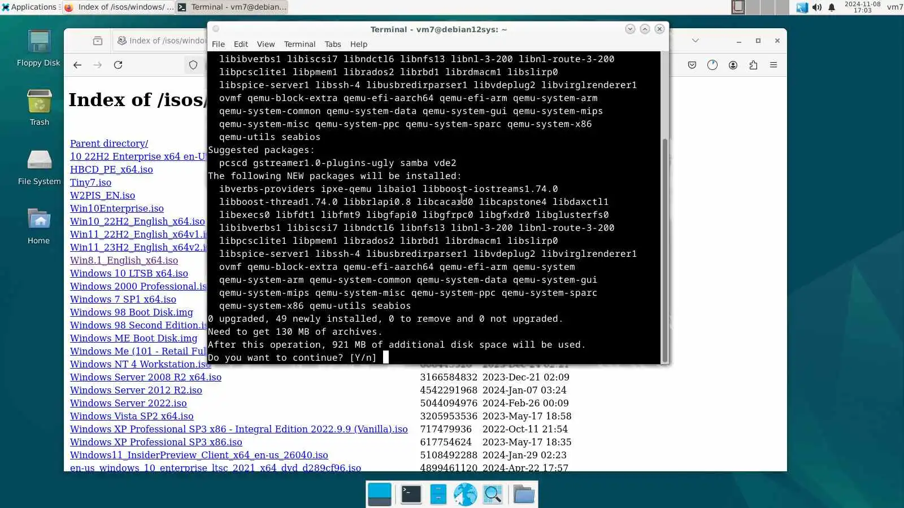The width and height of the screenshot is (904, 508).
Task: Open the Win8.1_English_x64.iso link
Action: [124, 260]
